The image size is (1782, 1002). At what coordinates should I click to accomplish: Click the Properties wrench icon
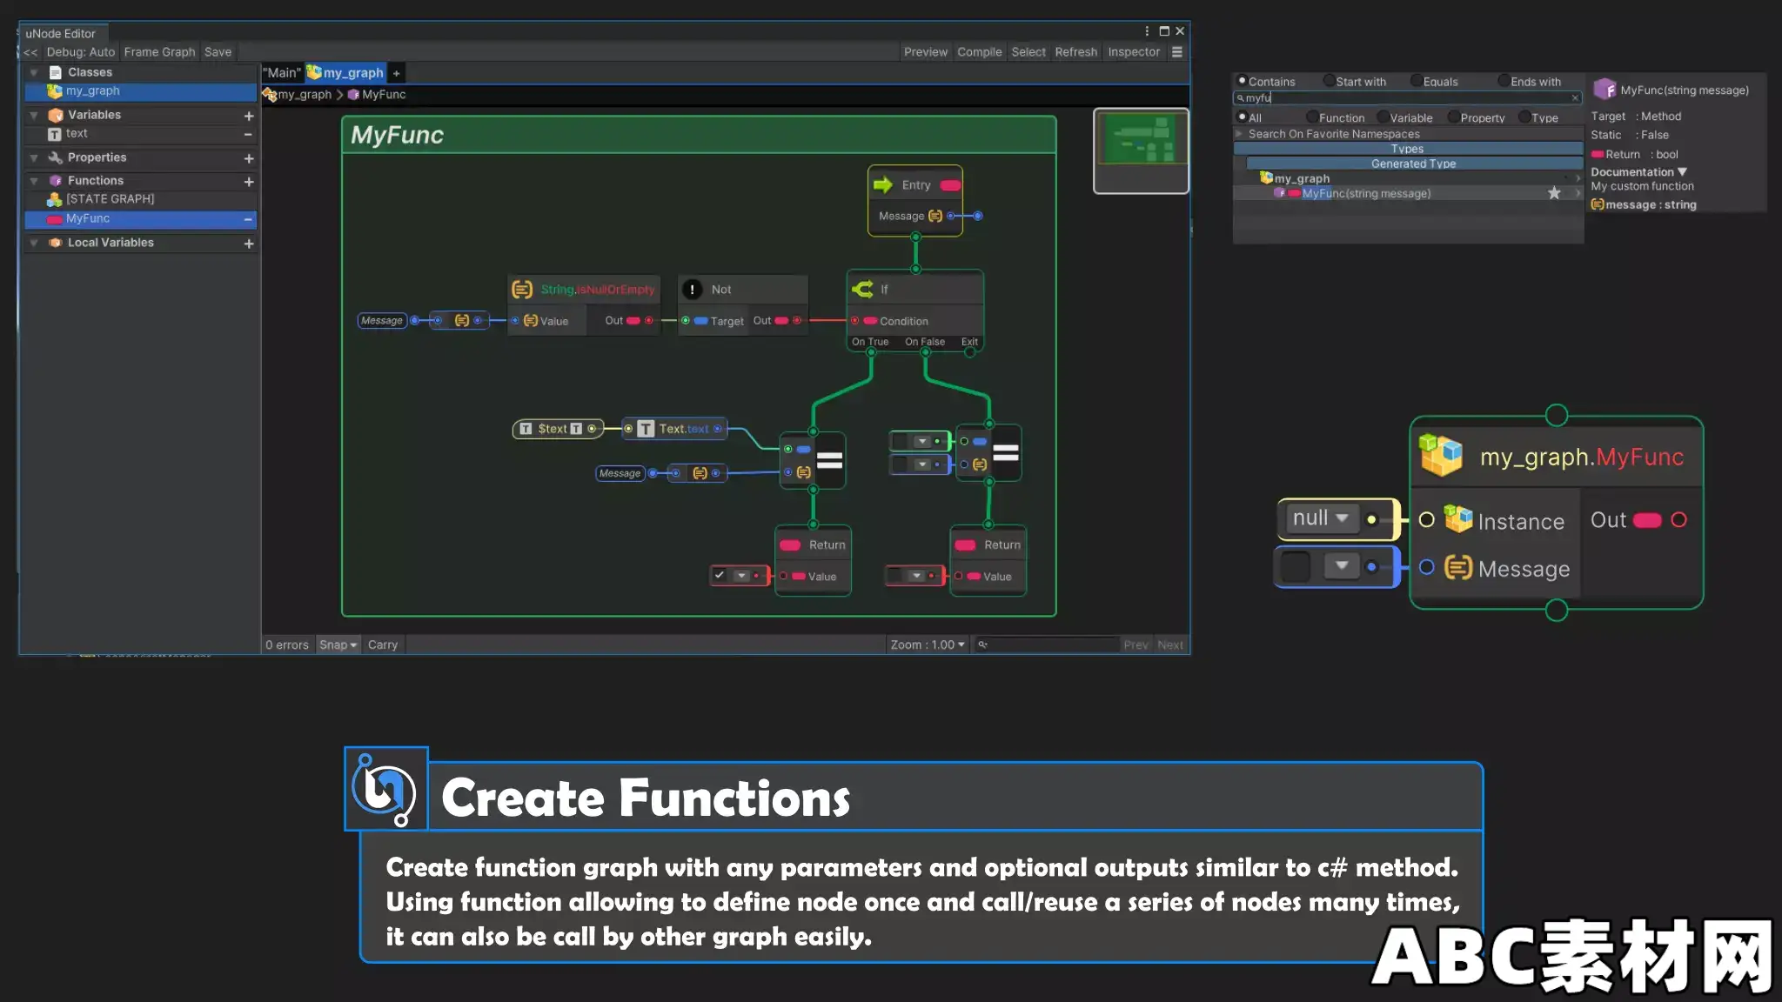pyautogui.click(x=56, y=157)
